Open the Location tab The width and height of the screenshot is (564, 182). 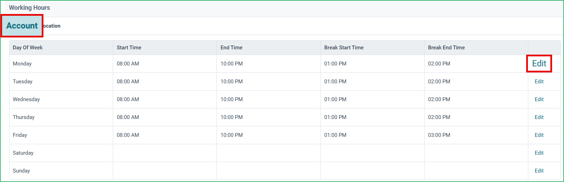tap(51, 26)
